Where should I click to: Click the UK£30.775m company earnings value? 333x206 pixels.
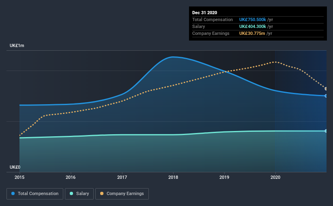pos(252,33)
